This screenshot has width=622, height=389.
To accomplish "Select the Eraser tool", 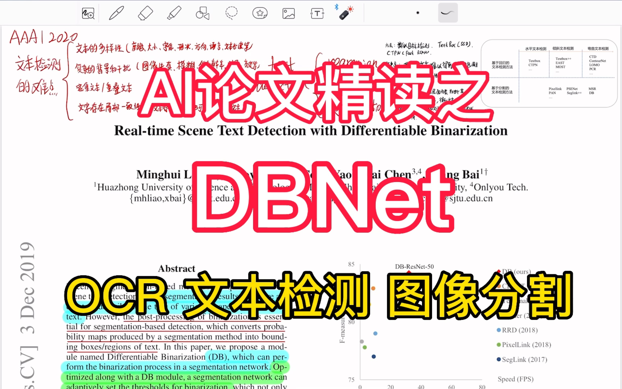I will point(146,13).
